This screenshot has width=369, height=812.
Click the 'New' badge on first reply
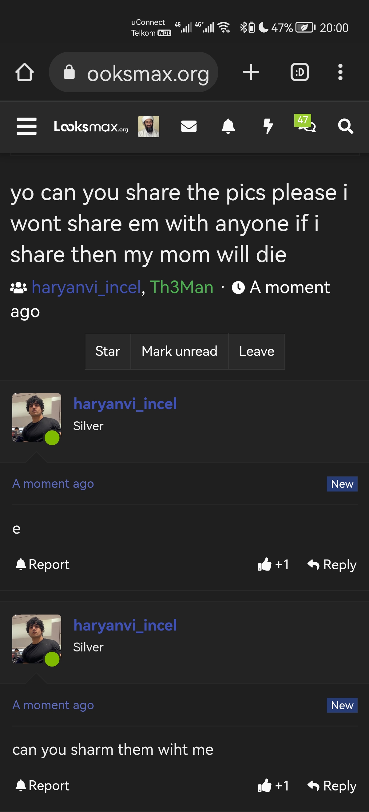coord(342,484)
